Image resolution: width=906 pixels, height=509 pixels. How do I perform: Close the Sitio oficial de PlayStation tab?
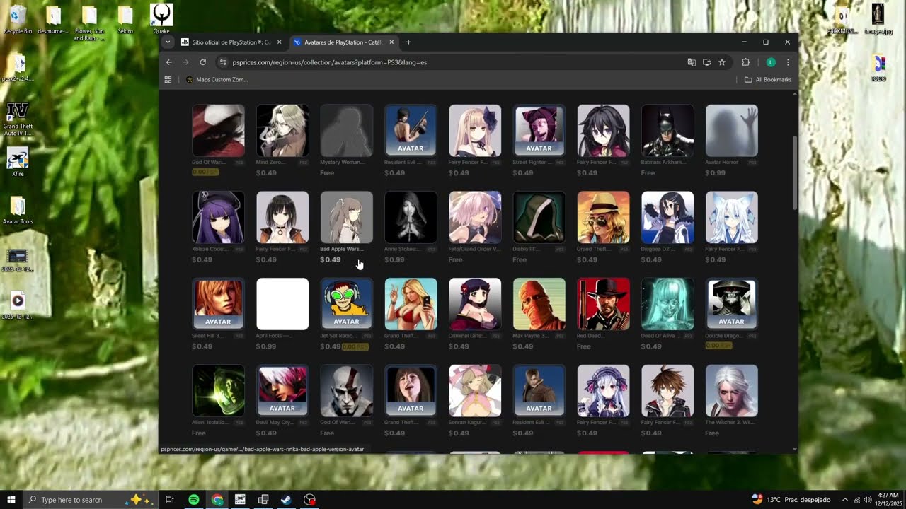(x=279, y=42)
